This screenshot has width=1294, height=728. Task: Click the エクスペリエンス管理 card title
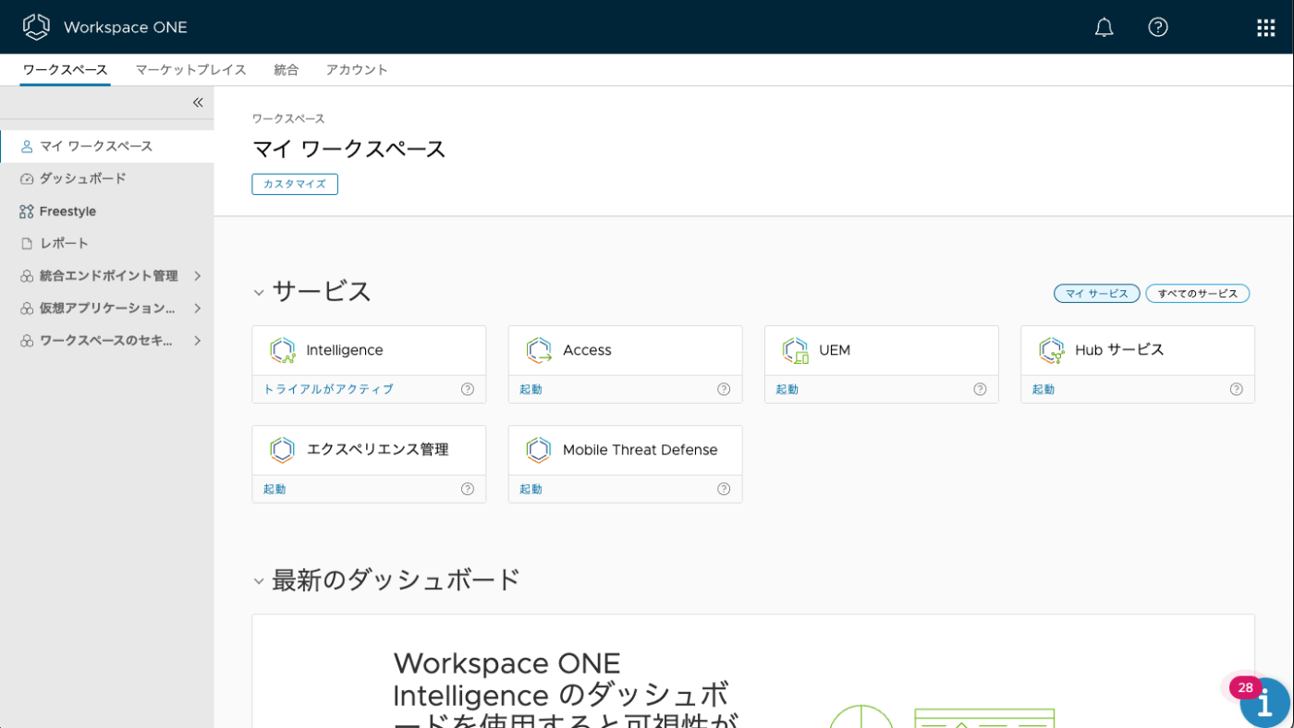(x=377, y=450)
